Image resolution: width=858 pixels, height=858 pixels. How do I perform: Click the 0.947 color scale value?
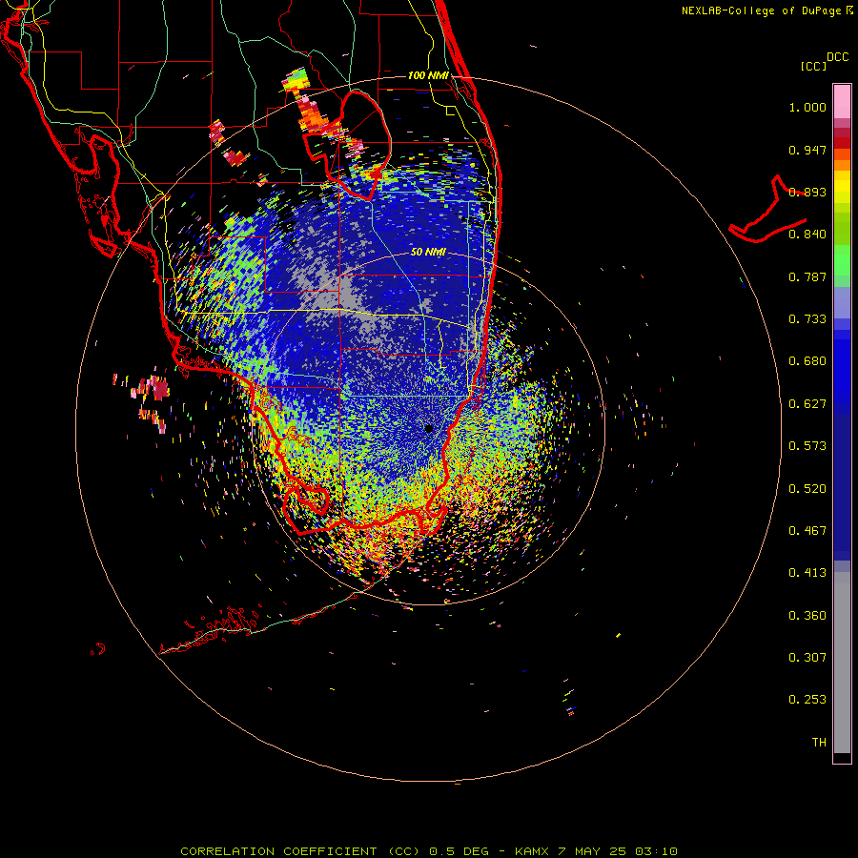807,150
